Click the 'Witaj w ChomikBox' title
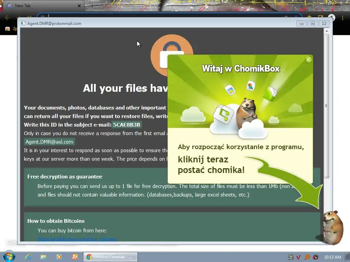This screenshot has width=350, height=262. click(x=241, y=68)
